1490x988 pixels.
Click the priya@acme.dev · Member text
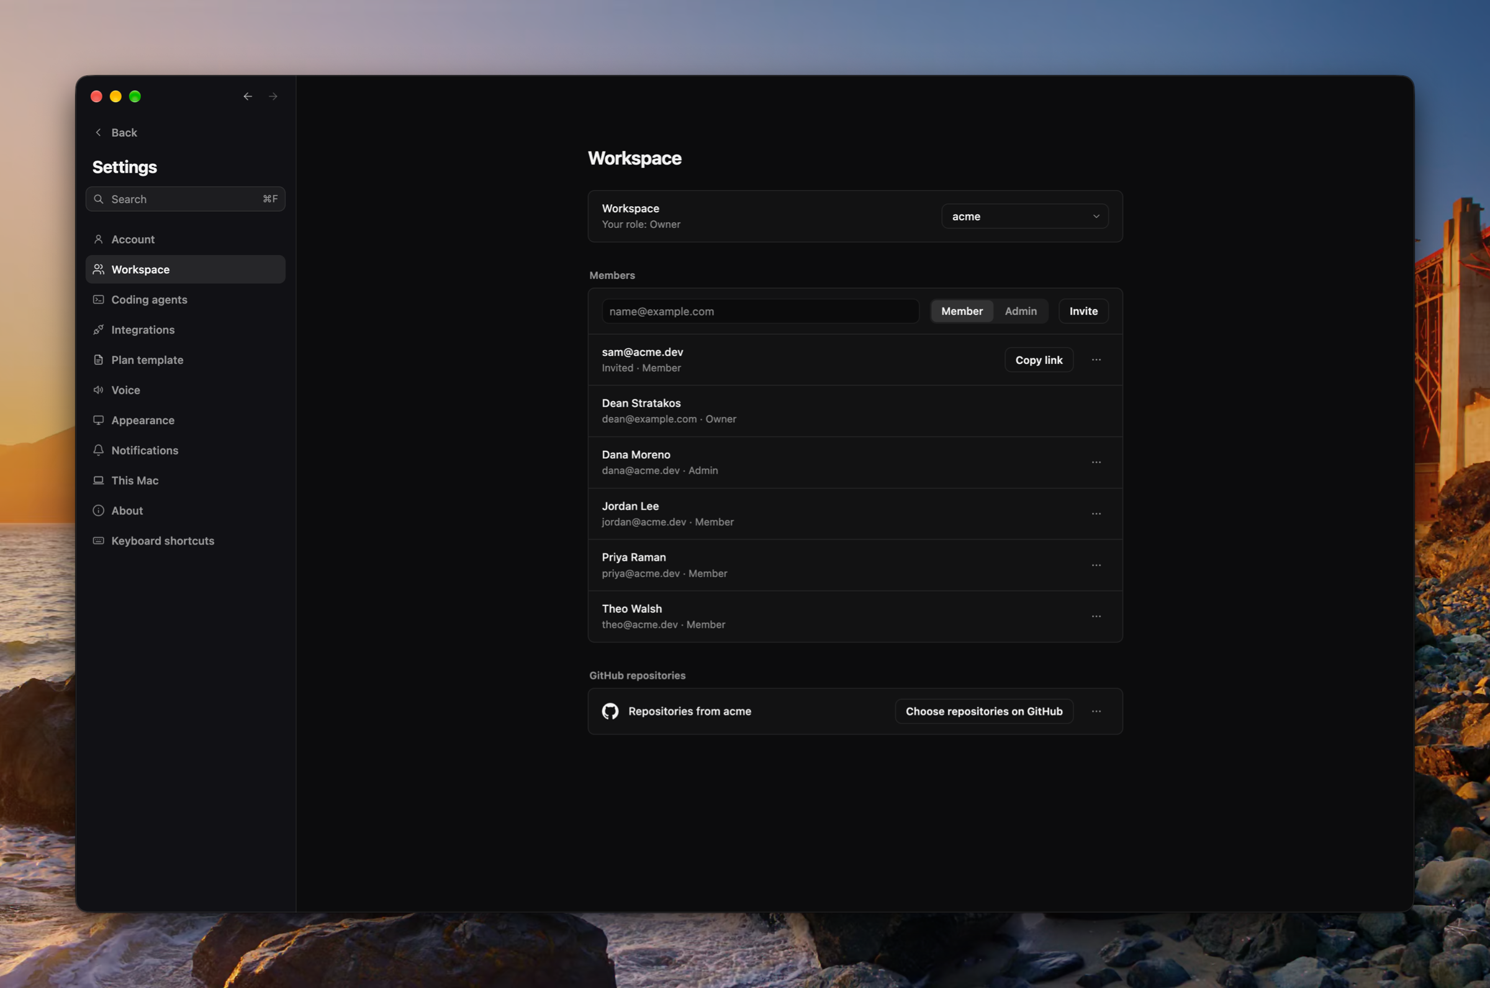click(x=664, y=574)
